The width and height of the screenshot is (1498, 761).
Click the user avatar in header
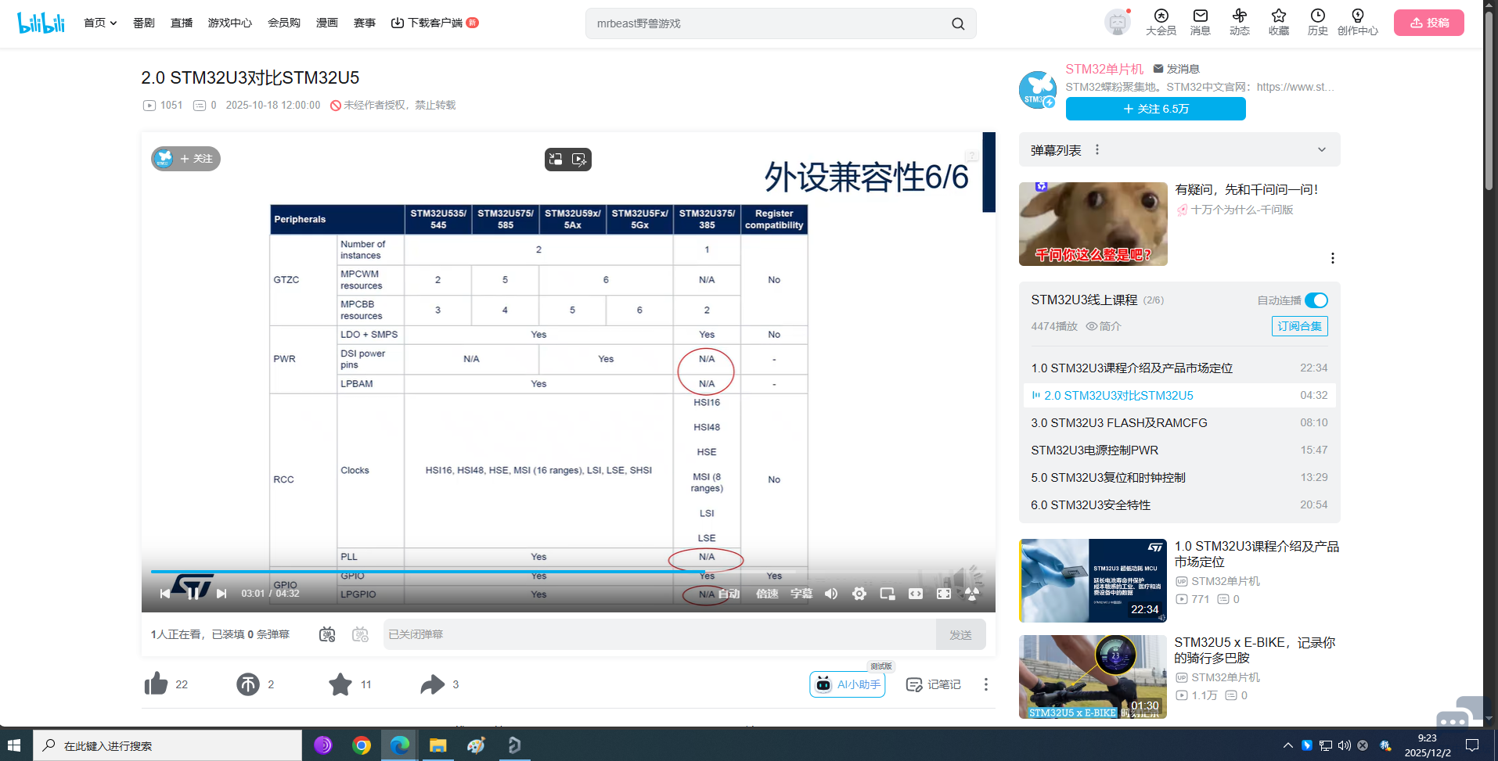1118,23
